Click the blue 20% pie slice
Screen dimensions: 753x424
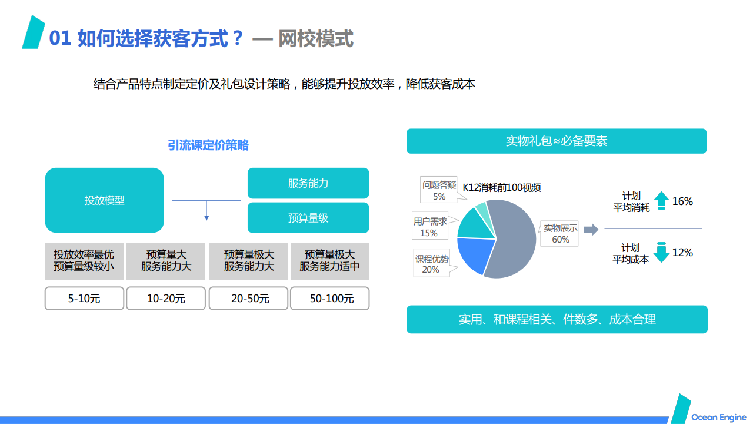(474, 255)
